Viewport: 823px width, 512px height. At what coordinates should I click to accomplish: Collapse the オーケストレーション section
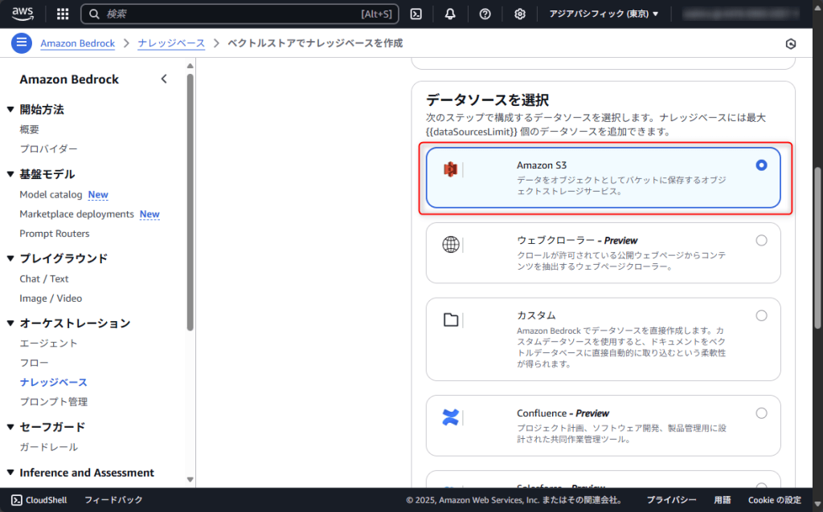coord(10,323)
